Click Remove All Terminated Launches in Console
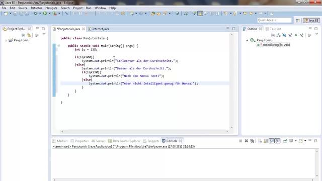 coord(252,141)
